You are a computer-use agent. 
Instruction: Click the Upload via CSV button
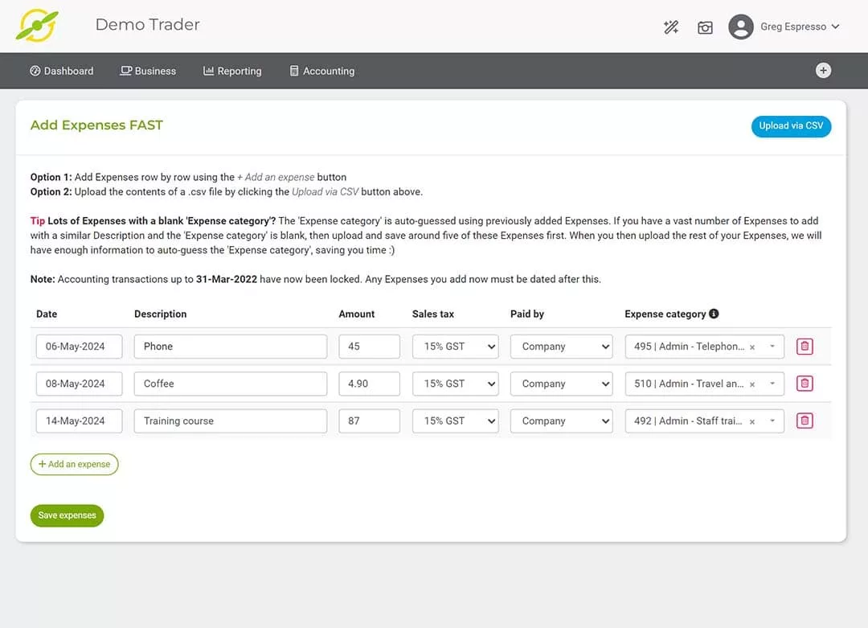click(x=791, y=126)
